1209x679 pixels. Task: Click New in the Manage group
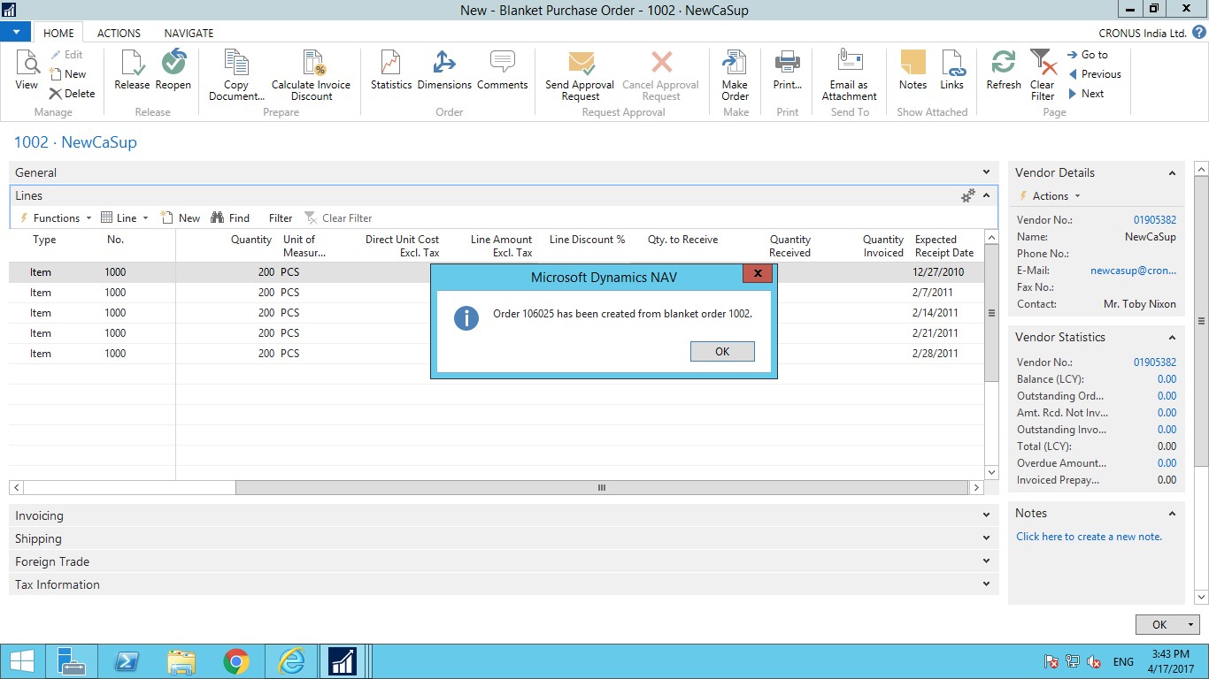click(x=68, y=74)
